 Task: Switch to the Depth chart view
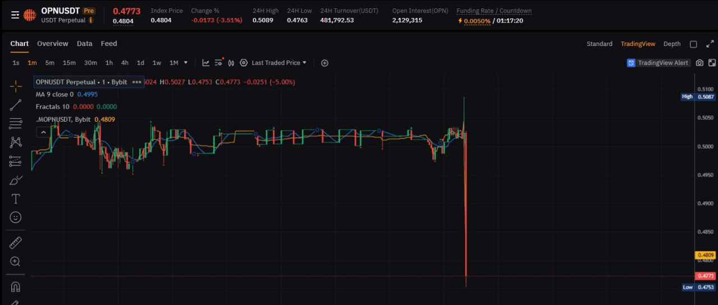pyautogui.click(x=672, y=44)
